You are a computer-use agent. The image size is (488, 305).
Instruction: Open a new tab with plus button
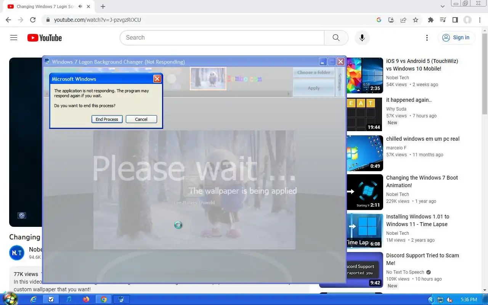click(103, 6)
